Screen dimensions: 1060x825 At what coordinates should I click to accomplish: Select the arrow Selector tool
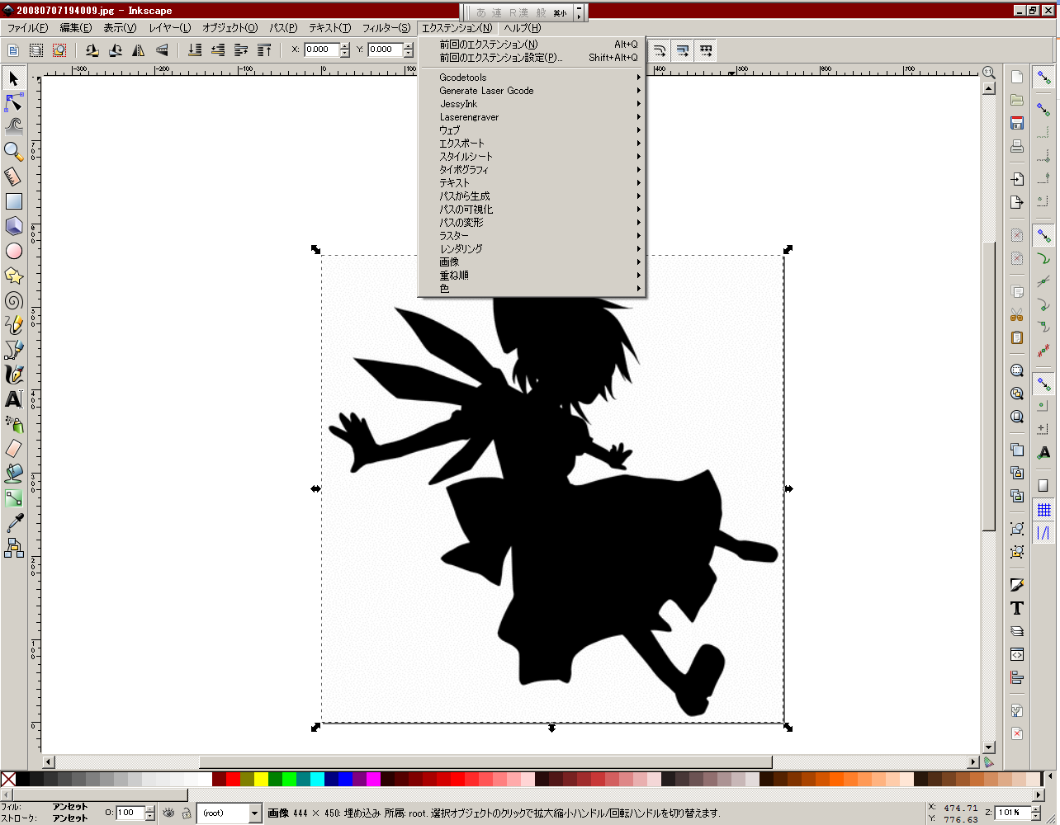[x=13, y=78]
